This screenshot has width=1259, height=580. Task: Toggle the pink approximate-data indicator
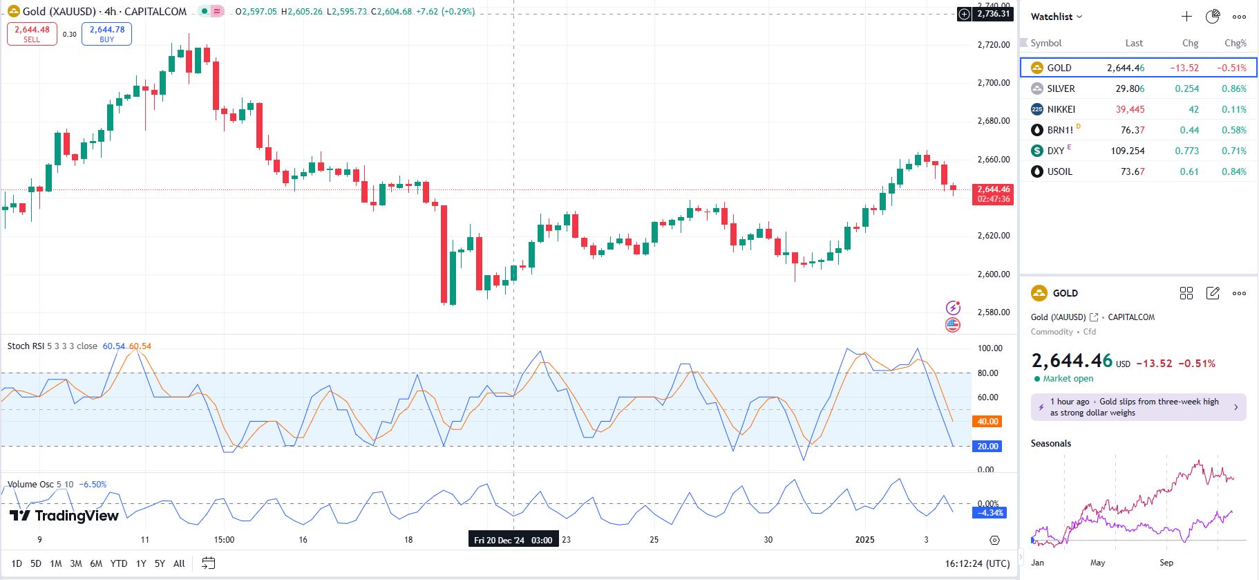[217, 12]
